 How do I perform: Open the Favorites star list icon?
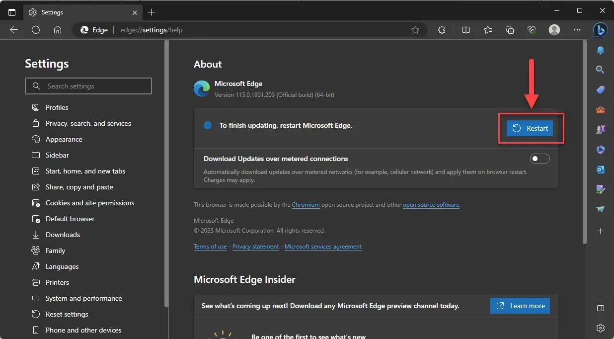coord(488,30)
